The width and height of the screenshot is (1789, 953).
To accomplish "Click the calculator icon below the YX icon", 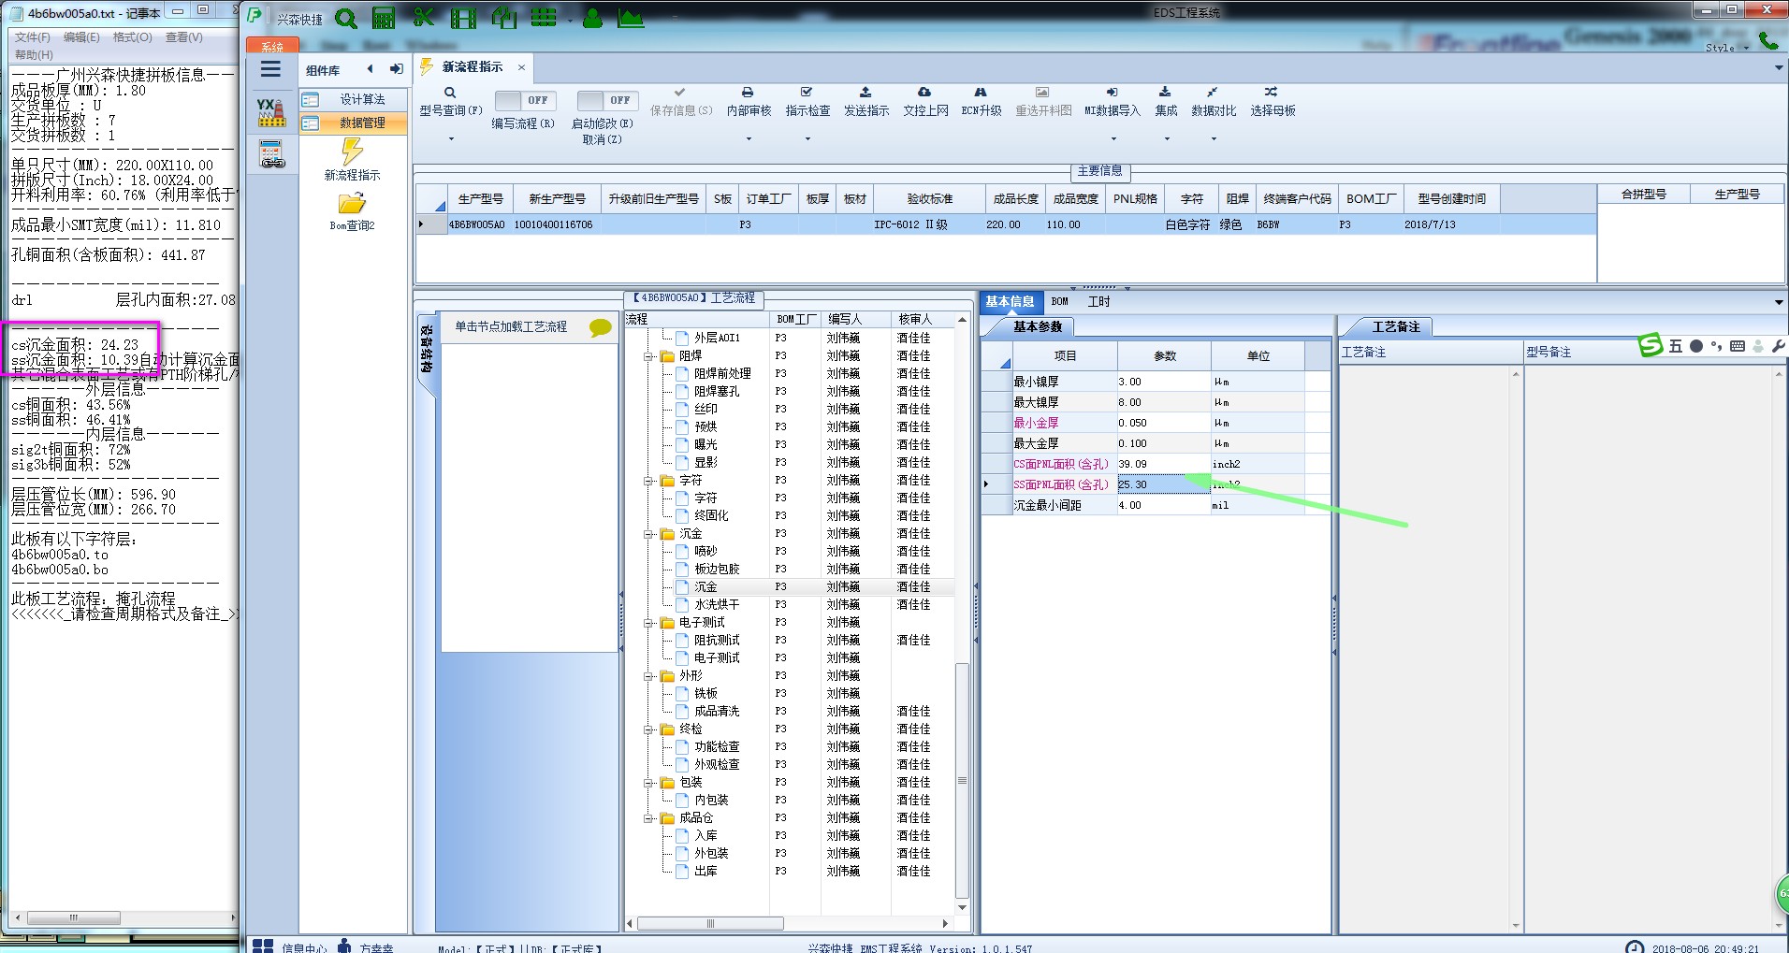I will pos(271,154).
